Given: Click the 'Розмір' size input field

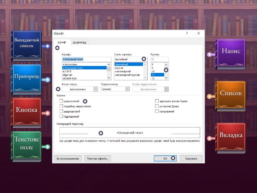Looking at the screenshot, I should (x=159, y=60).
